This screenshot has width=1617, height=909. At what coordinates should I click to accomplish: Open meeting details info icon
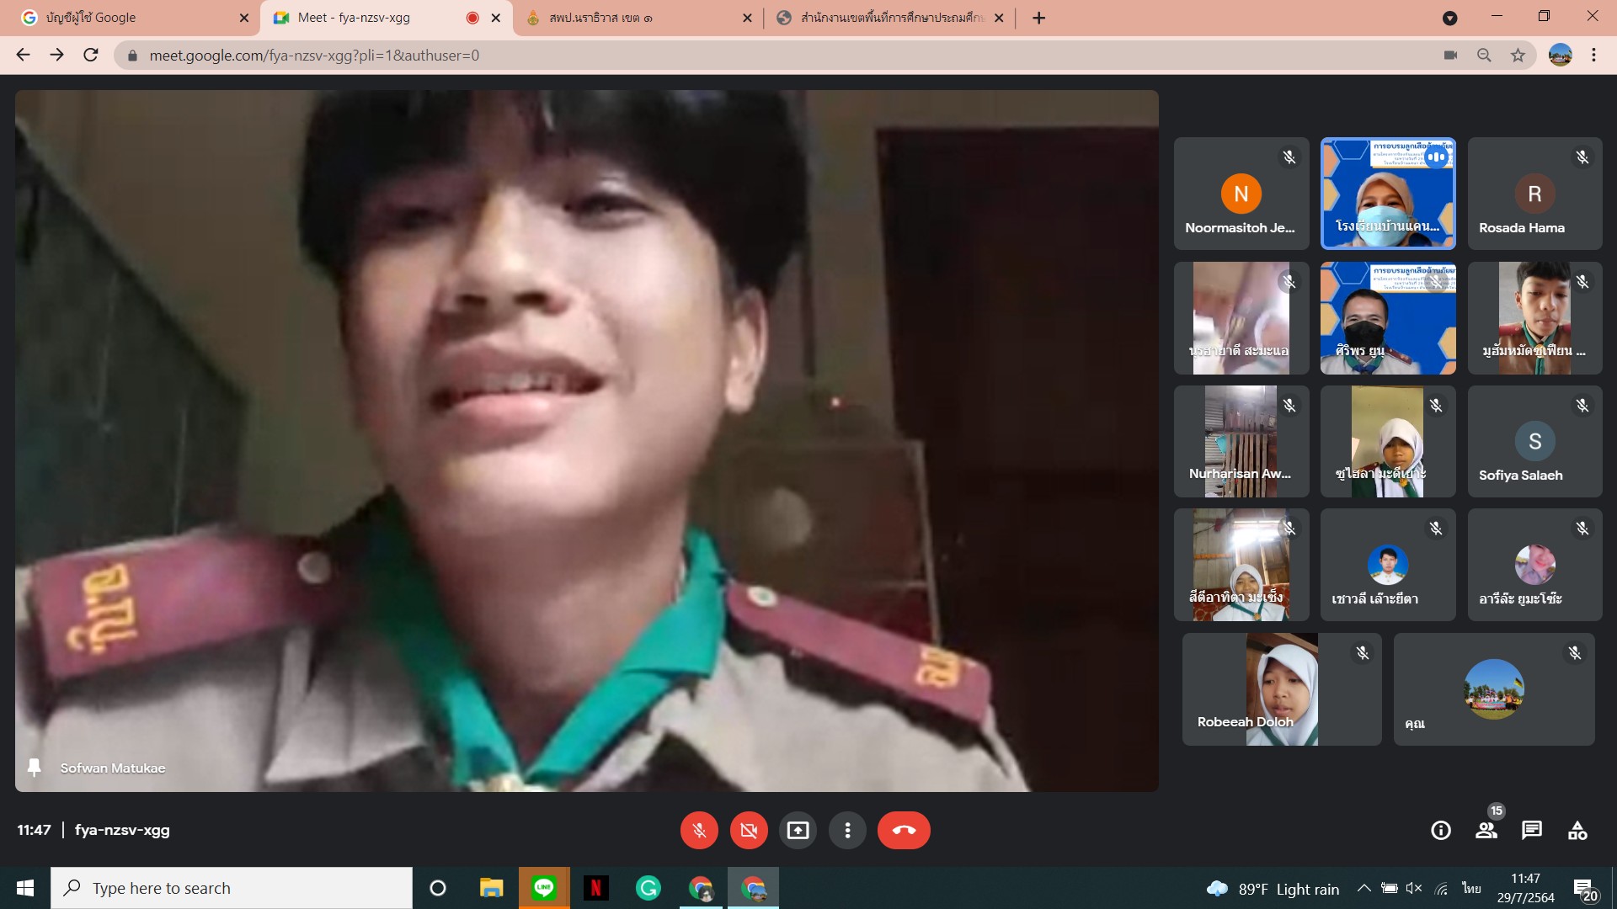coord(1441,831)
